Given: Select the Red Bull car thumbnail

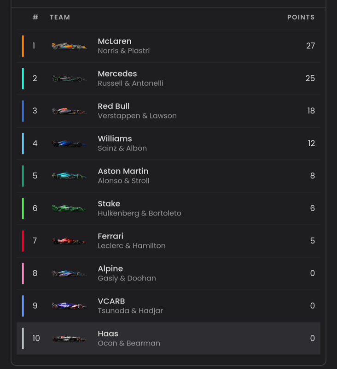Looking at the screenshot, I should coord(69,111).
